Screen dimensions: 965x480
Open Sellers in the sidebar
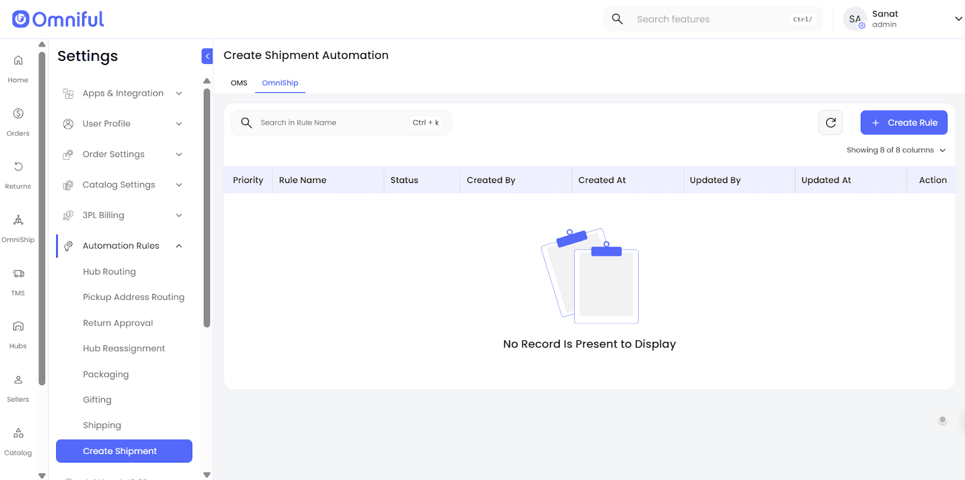[x=18, y=387]
